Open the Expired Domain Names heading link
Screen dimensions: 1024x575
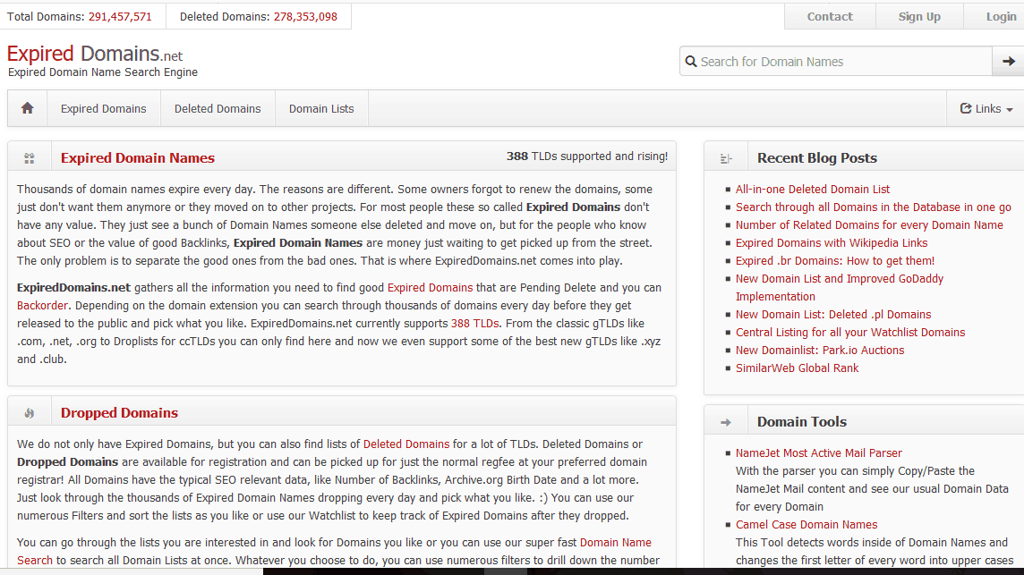coord(138,158)
